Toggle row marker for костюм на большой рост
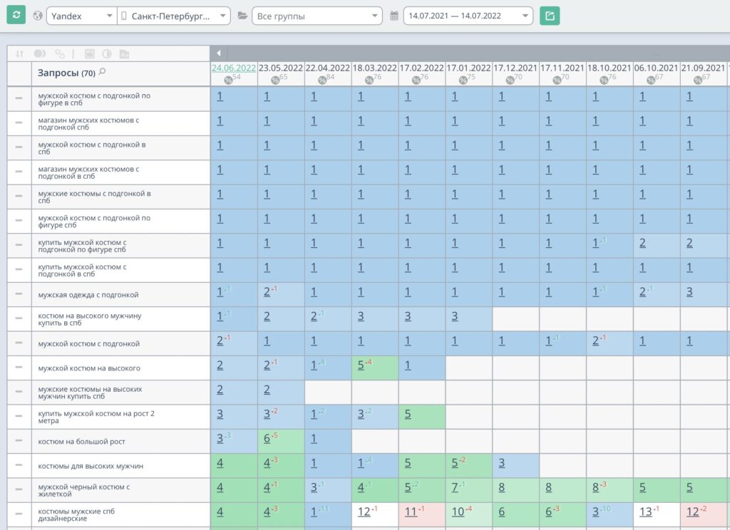This screenshot has width=730, height=530. click(x=19, y=441)
